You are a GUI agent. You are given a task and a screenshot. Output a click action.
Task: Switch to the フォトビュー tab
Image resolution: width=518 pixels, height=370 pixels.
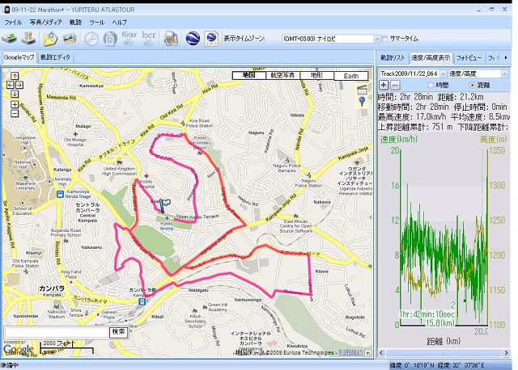click(x=469, y=57)
